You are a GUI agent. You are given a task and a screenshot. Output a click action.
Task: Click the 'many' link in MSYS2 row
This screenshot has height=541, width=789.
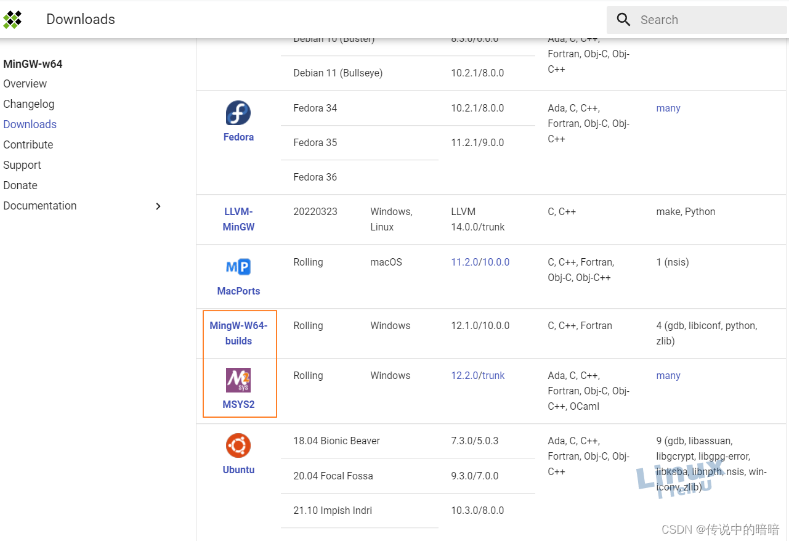point(668,375)
